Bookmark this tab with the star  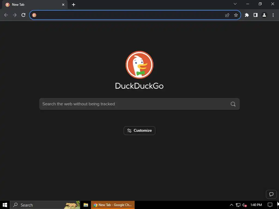pos(236,15)
